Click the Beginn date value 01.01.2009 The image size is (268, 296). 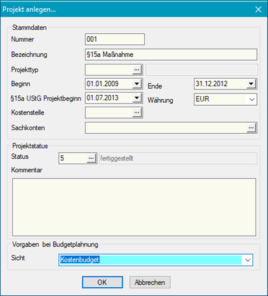103,84
